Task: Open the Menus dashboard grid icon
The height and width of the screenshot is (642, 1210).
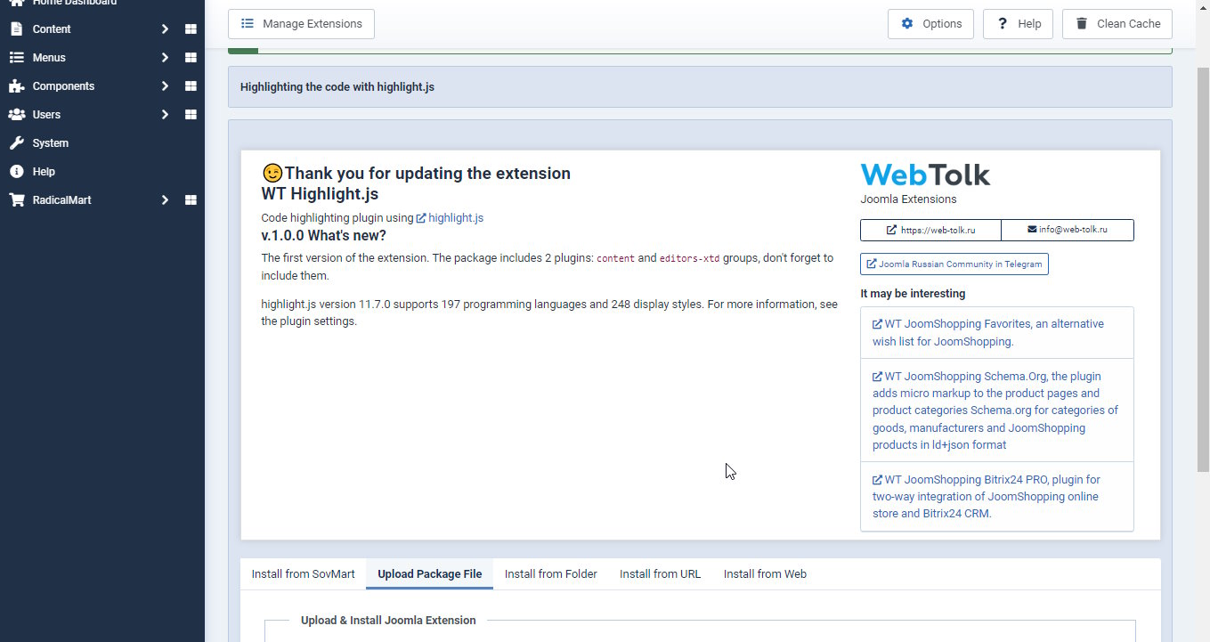Action: tap(191, 58)
